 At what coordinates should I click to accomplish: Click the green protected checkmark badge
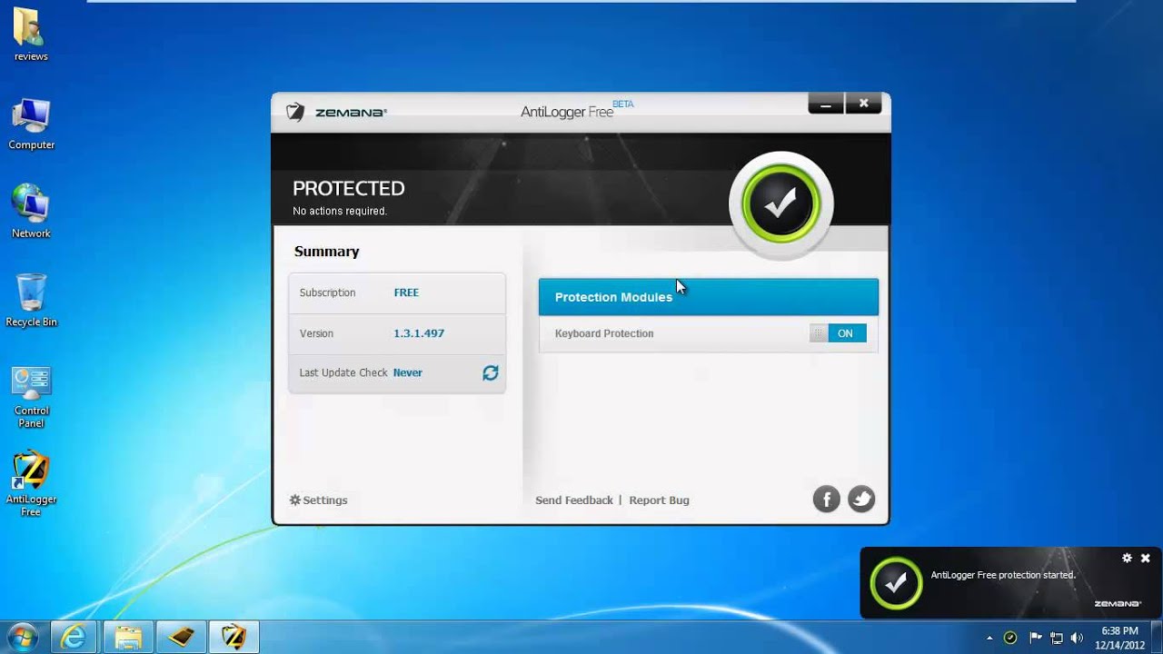(x=780, y=203)
